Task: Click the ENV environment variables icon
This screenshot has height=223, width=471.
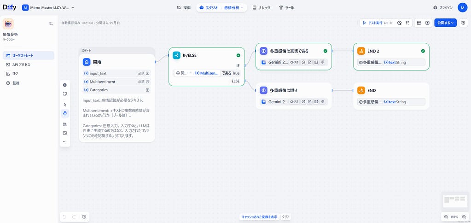Action: 419,23
